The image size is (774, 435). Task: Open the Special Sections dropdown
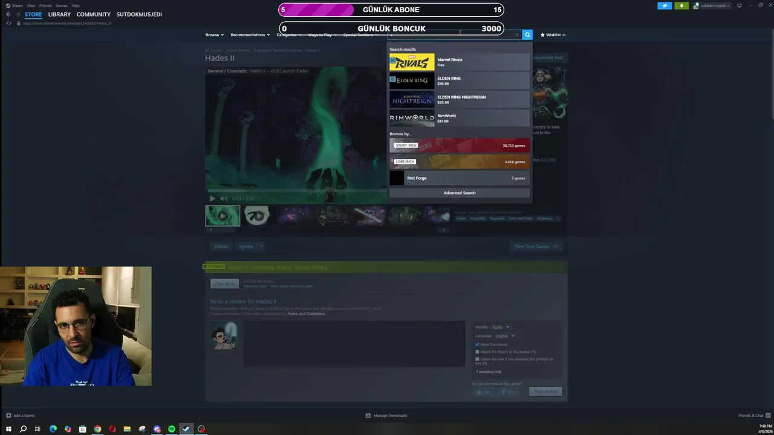(x=360, y=35)
